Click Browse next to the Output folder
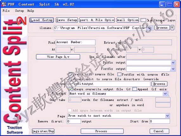Screen dimensions: 181x136 [x=159, y=84]
